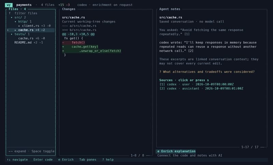Click the payments repository name
Screen dimensions: 273x165
point(24,5)
